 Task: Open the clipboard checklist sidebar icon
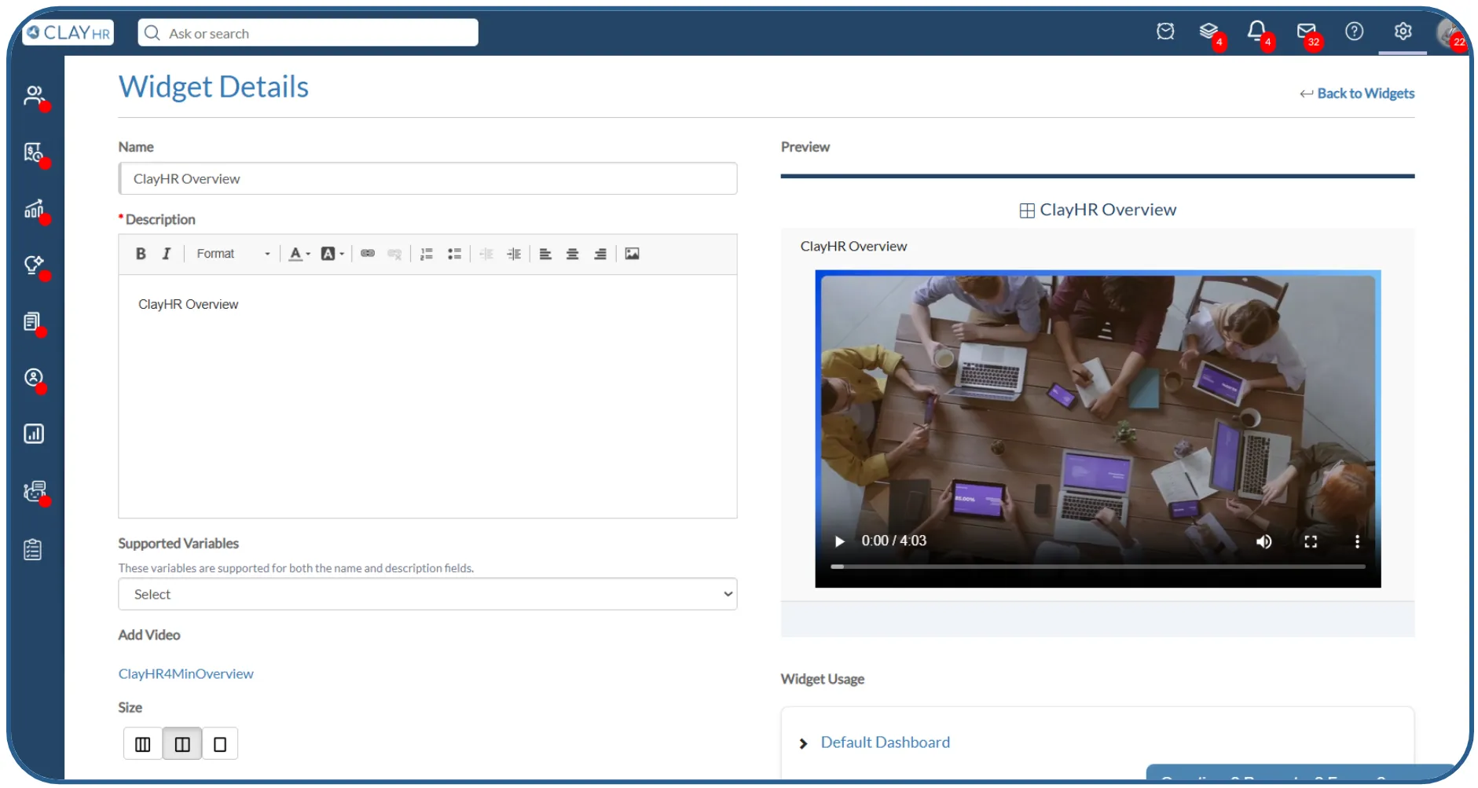point(33,549)
